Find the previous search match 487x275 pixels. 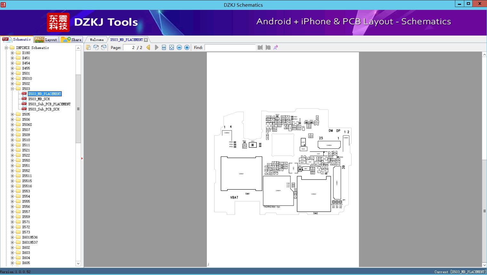coord(260,47)
